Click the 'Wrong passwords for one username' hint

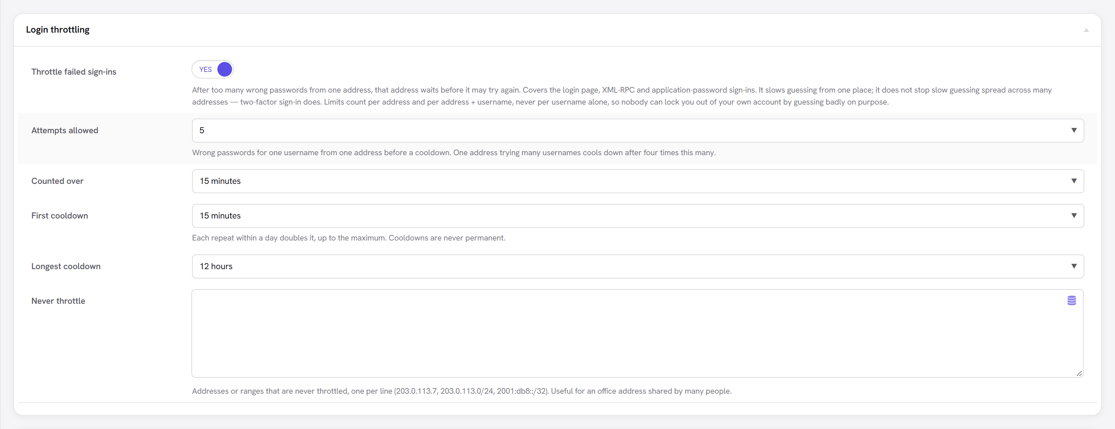[x=453, y=153]
